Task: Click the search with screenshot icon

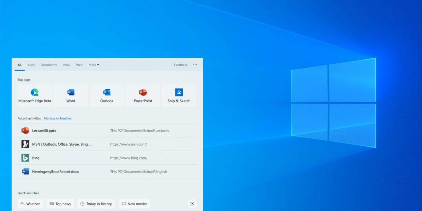Action: [192, 204]
